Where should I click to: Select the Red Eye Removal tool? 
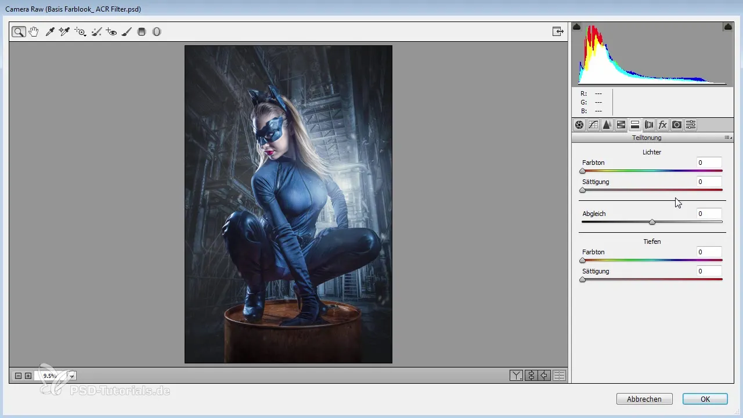[111, 32]
